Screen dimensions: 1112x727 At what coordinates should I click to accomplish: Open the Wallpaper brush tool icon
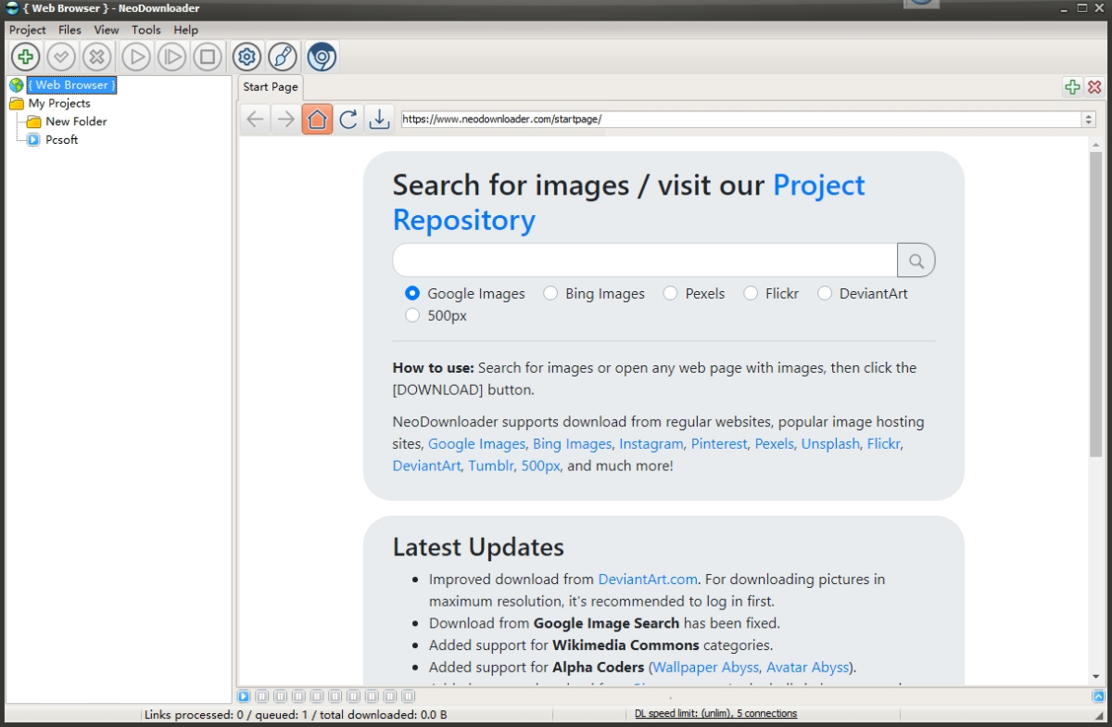click(282, 56)
